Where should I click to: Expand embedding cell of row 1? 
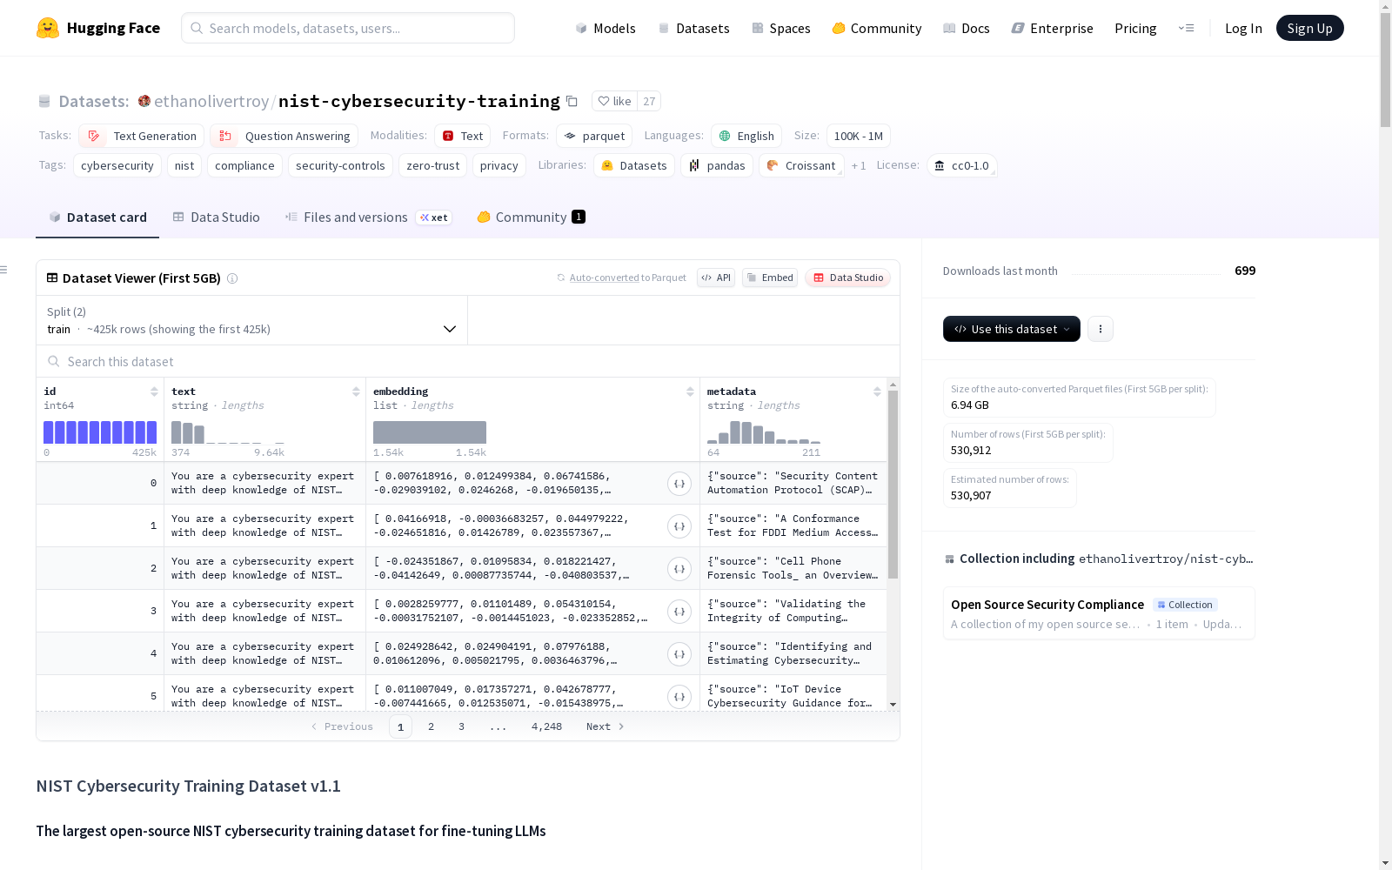(679, 526)
